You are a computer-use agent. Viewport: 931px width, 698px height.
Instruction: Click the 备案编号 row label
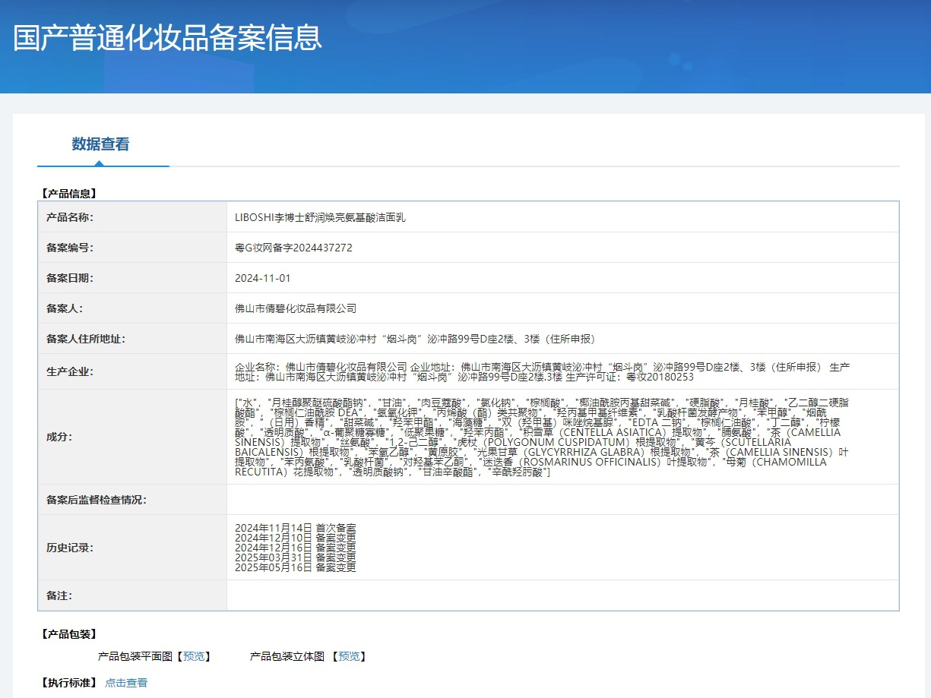[x=69, y=248]
